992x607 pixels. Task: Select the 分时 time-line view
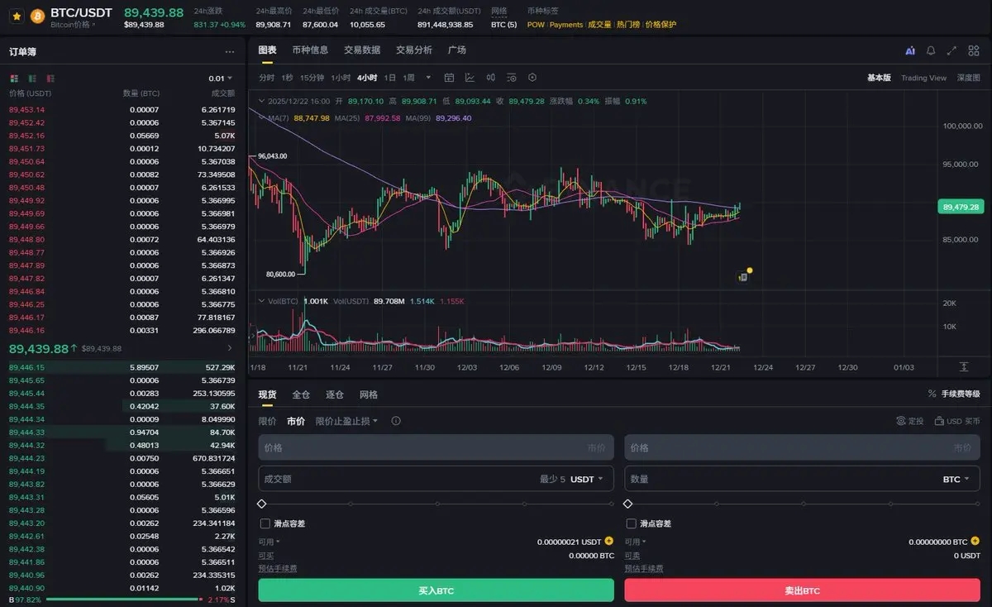266,78
